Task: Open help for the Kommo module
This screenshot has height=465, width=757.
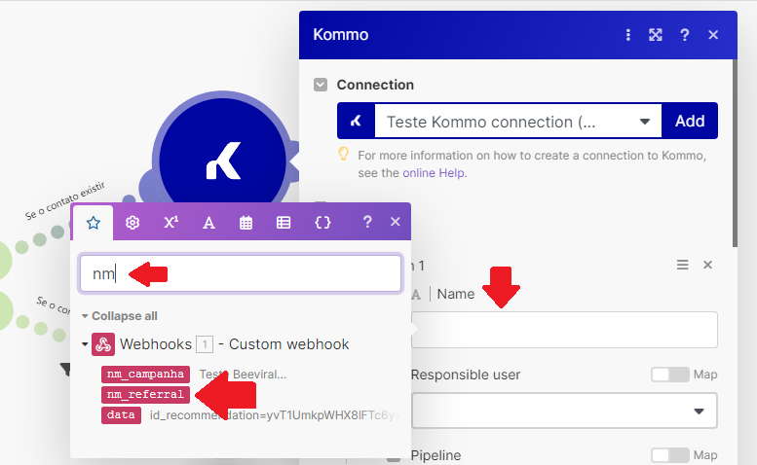Action: [x=684, y=35]
